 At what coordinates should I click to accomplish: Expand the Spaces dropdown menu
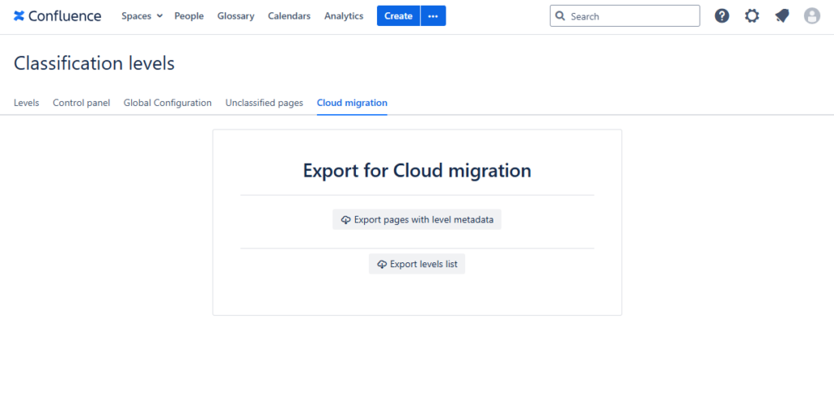click(x=142, y=16)
